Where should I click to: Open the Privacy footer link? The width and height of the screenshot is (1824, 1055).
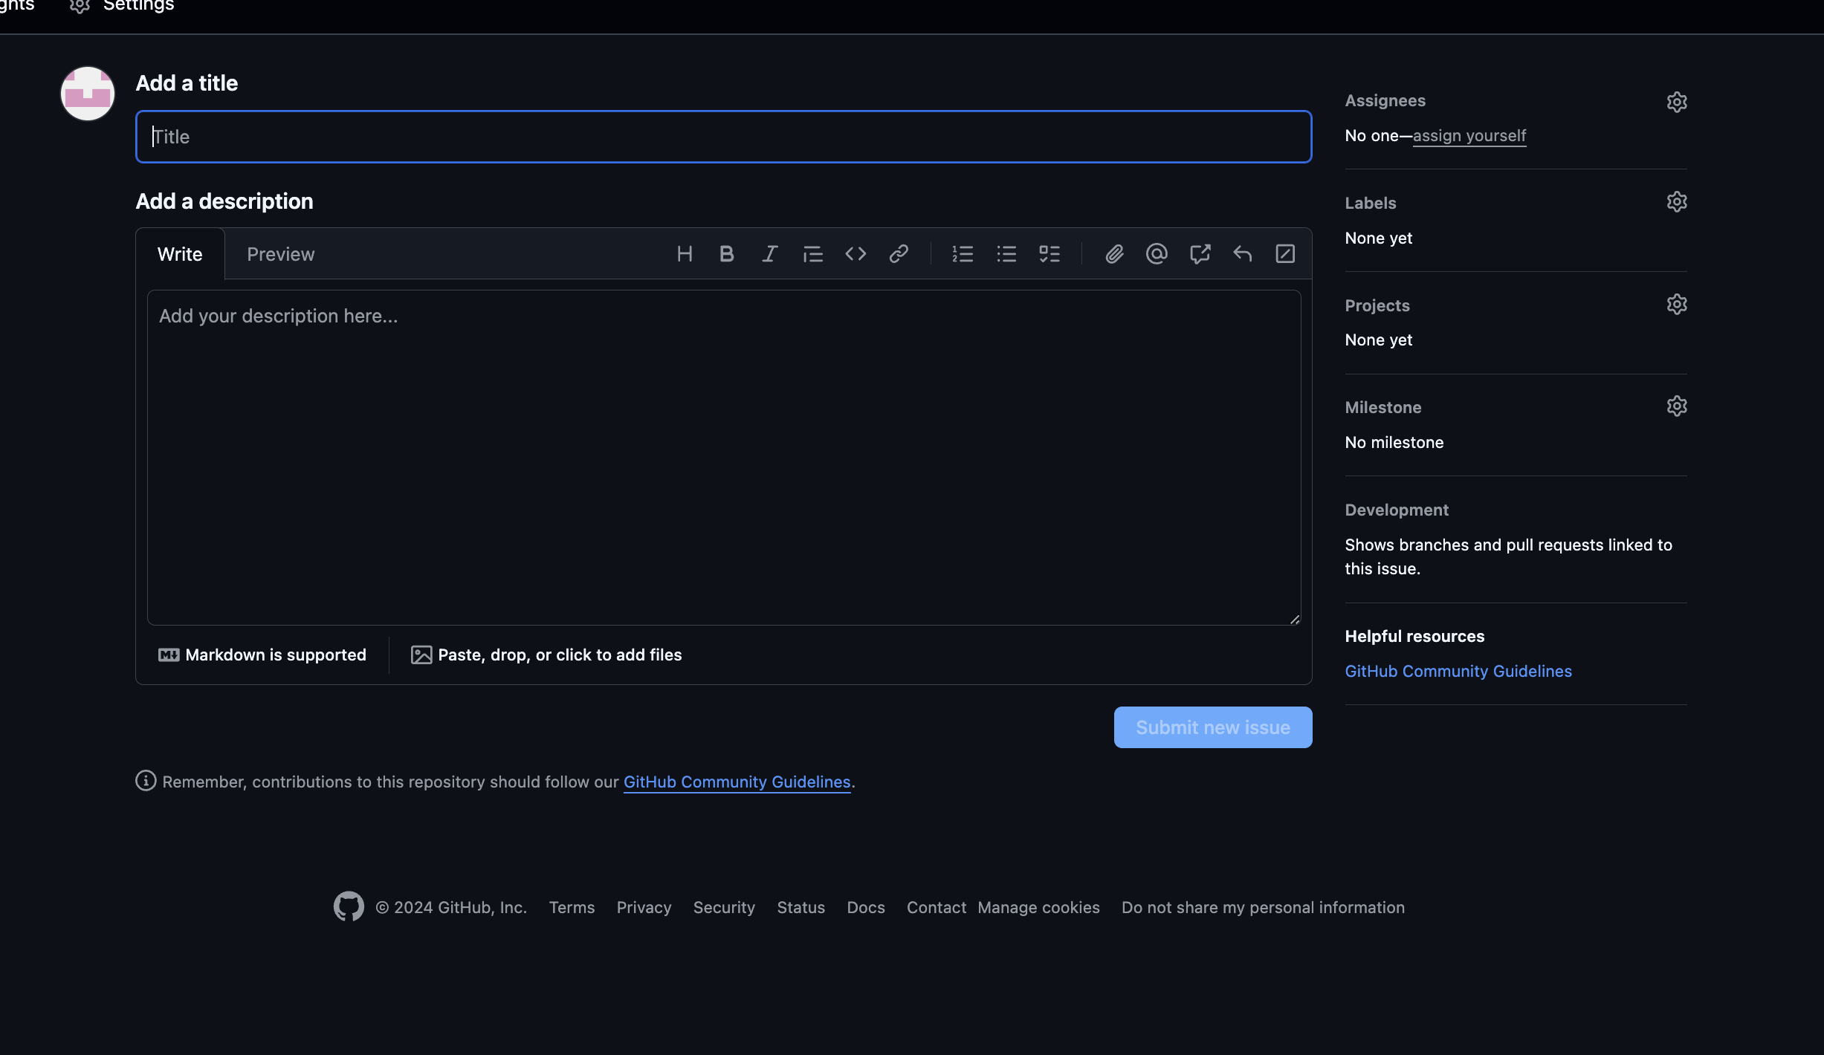point(644,907)
